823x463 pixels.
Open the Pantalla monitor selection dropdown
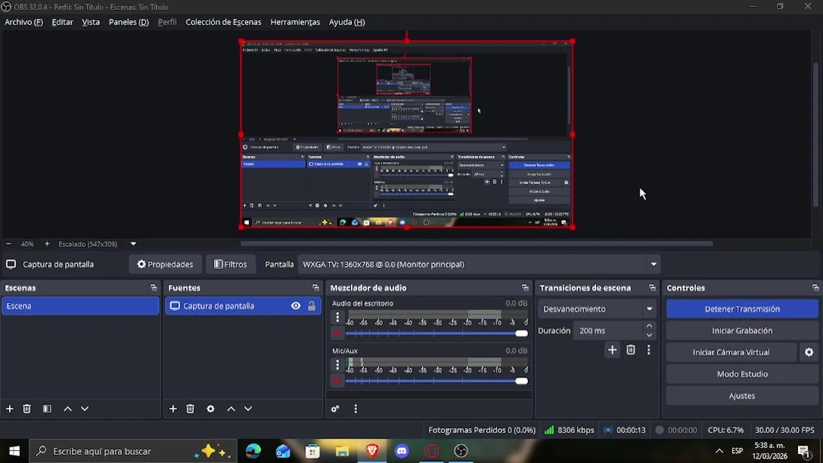click(x=480, y=264)
